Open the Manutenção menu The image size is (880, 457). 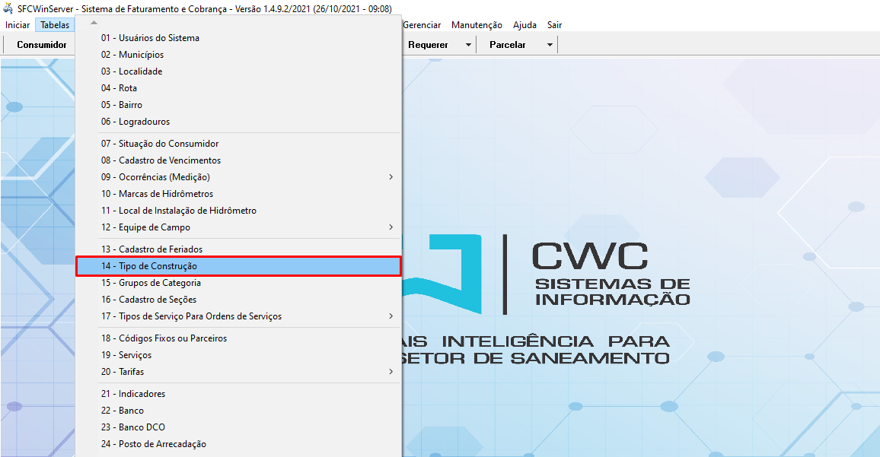tap(477, 25)
